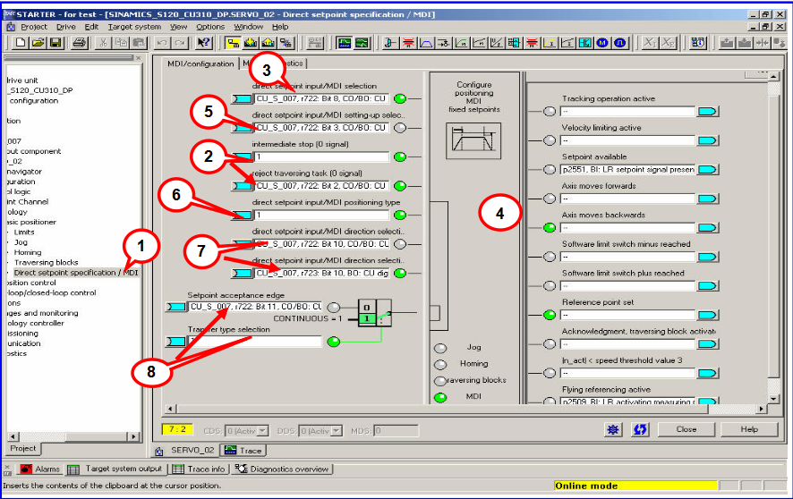Viewport: 793px width, 499px height.
Task: Select the Homing mode indicator
Action: [441, 364]
